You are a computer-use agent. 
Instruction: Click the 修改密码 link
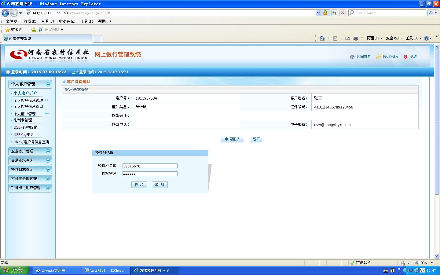(x=387, y=57)
